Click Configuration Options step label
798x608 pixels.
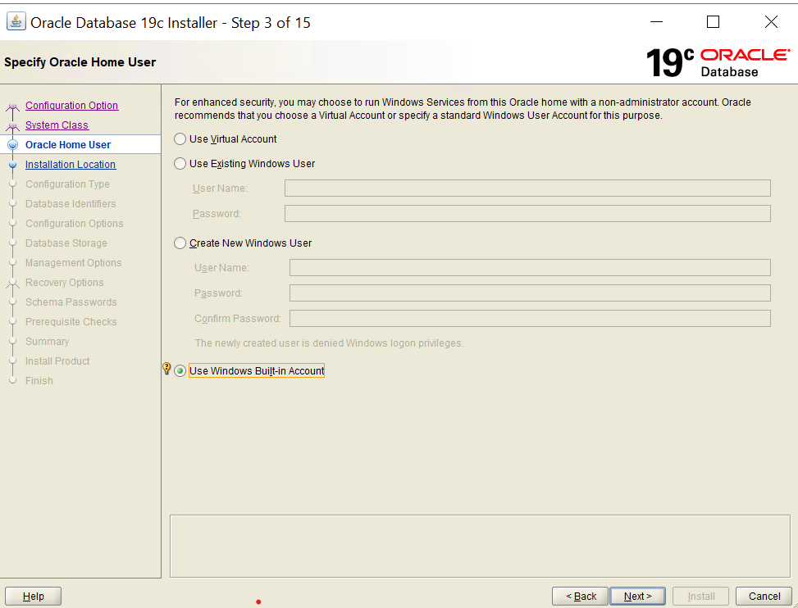tap(75, 224)
